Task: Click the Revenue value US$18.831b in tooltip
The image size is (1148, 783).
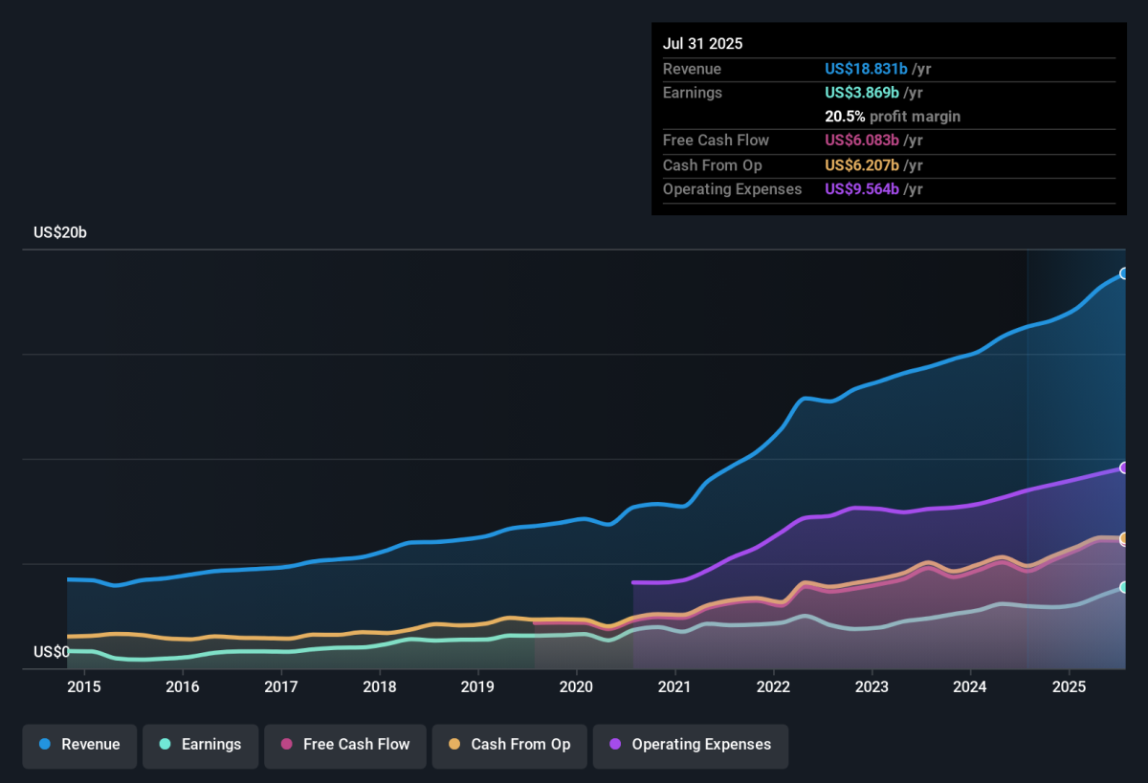Action: (866, 69)
